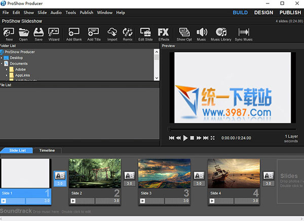This screenshot has height=221, width=304.
Task: Expand the Adobe folder
Action: [x=7, y=69]
